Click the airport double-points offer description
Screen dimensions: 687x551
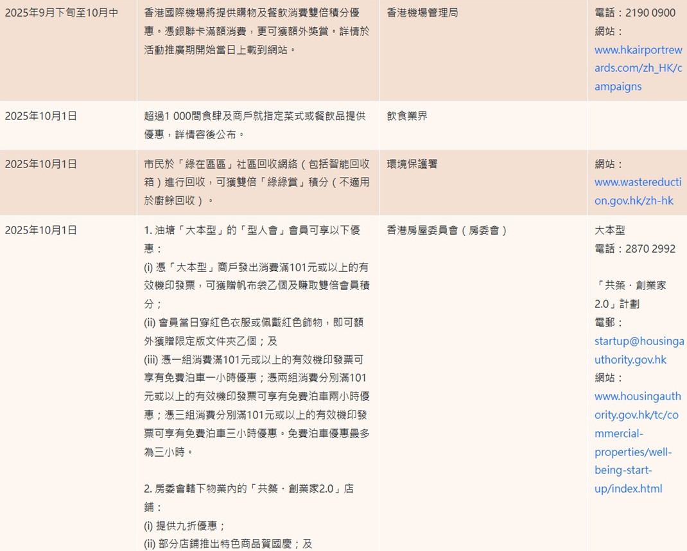coord(257,31)
